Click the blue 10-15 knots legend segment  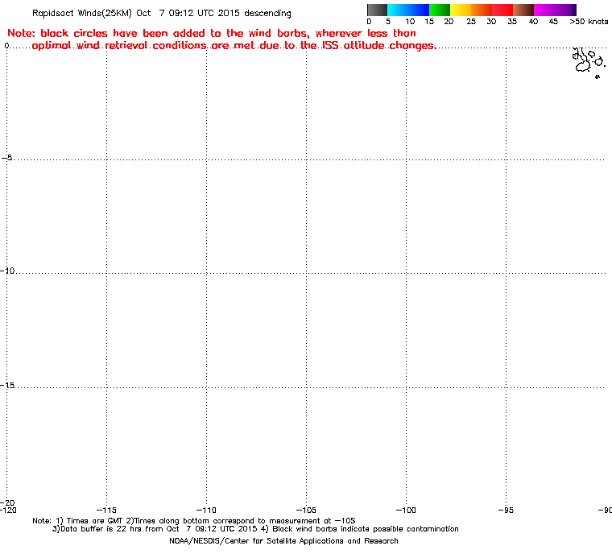(x=419, y=10)
